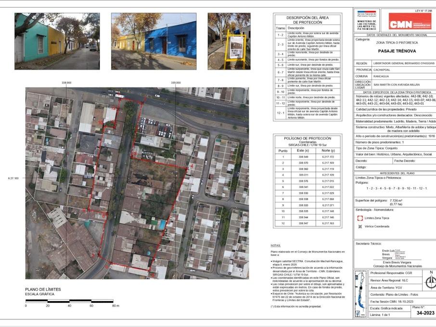436x327 pixels.
Task: Click Norte value '6.217.015' in the coordinates table
Action: click(328, 181)
